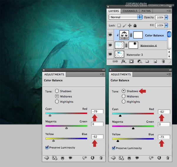The height and width of the screenshot is (167, 177).
Task: Create a new group folder
Action: coord(147,61)
